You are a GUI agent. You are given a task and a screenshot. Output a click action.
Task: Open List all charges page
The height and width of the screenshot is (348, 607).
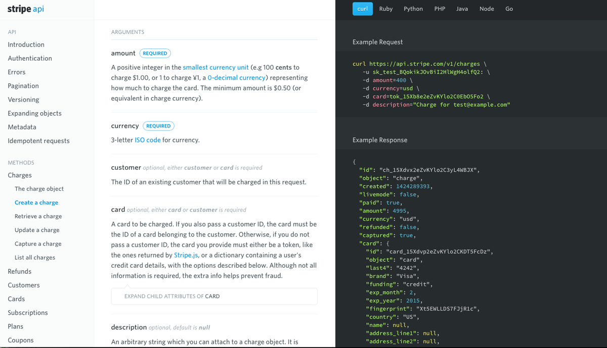(35, 257)
